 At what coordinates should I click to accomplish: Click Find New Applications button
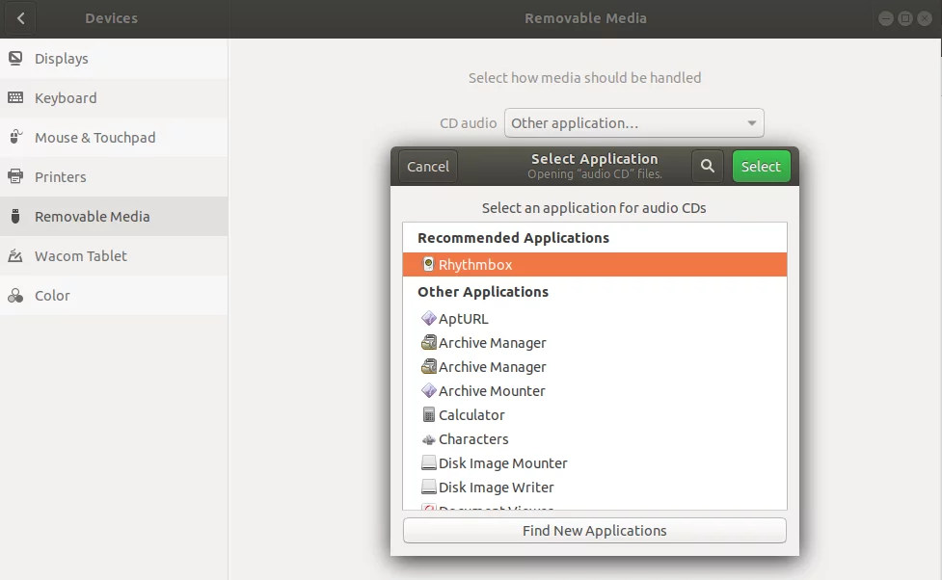[x=594, y=531]
